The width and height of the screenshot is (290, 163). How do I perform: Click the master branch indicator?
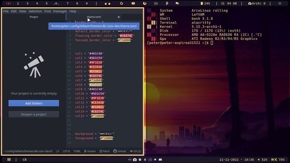pyautogui.click(x=90, y=151)
